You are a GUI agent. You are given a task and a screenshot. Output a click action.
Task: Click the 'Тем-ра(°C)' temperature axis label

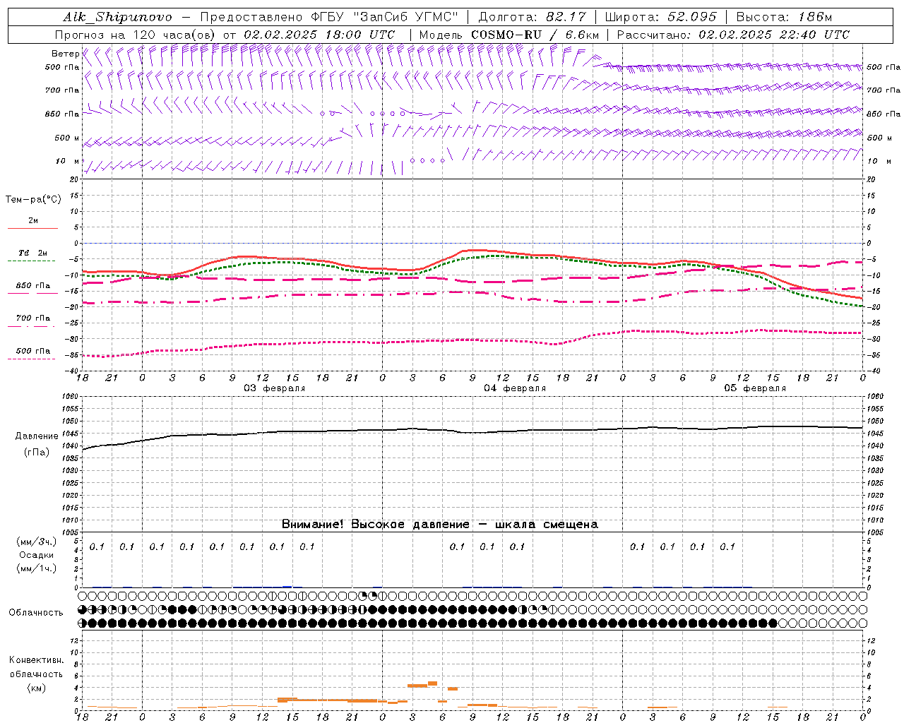[x=33, y=200]
